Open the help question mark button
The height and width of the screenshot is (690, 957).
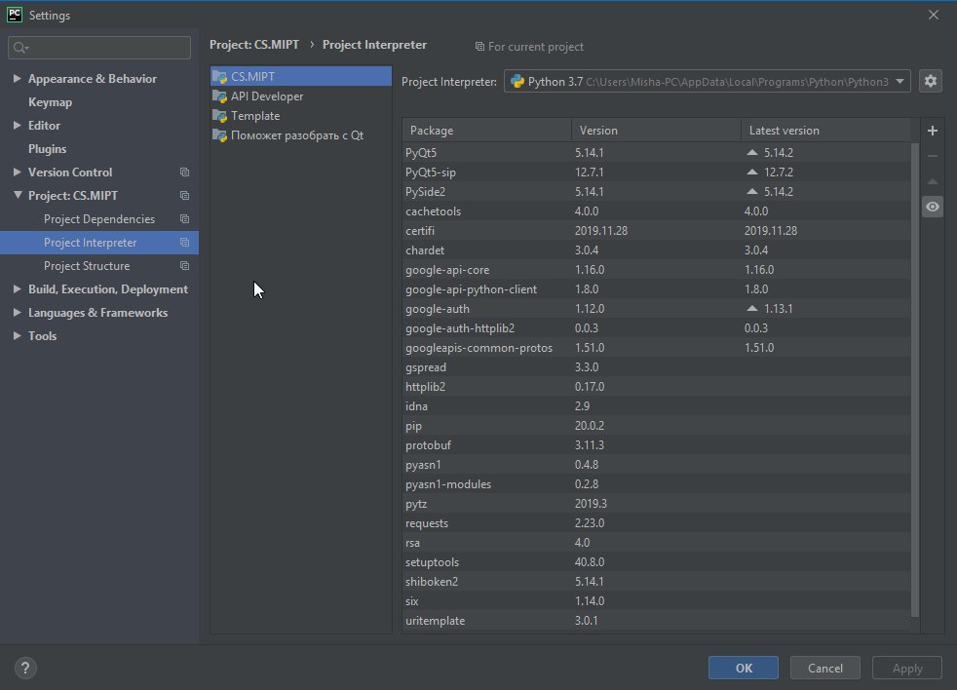[x=25, y=668]
